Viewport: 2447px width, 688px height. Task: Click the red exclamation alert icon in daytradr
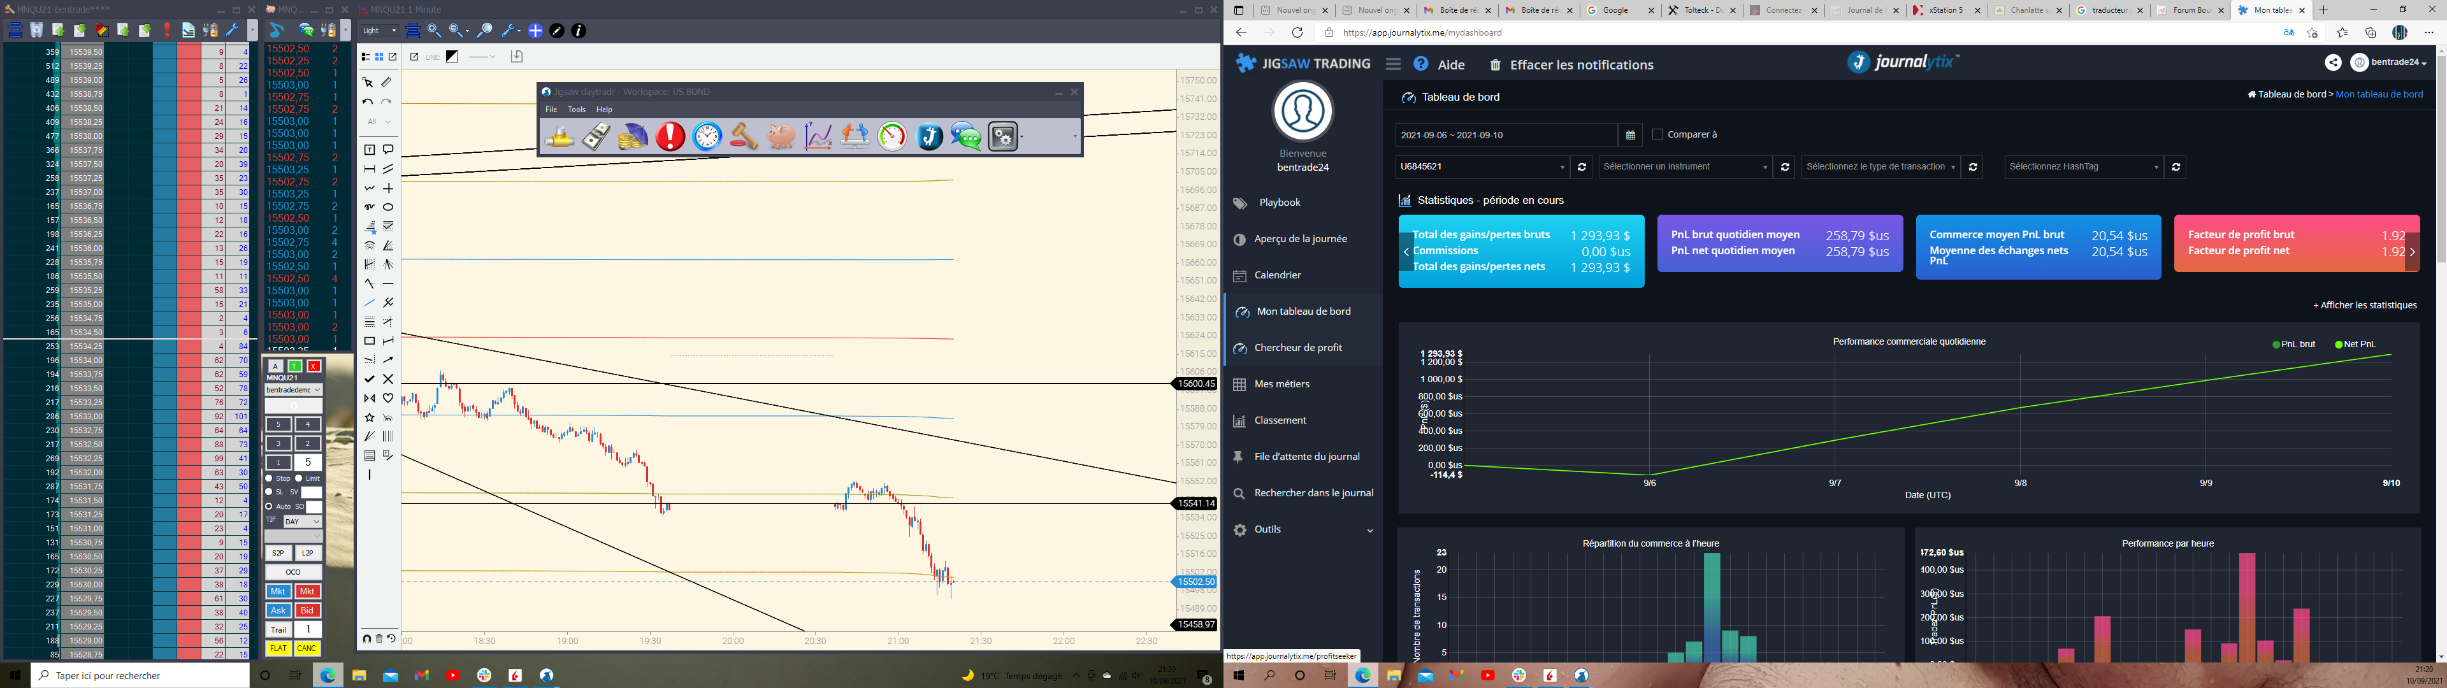(x=670, y=137)
